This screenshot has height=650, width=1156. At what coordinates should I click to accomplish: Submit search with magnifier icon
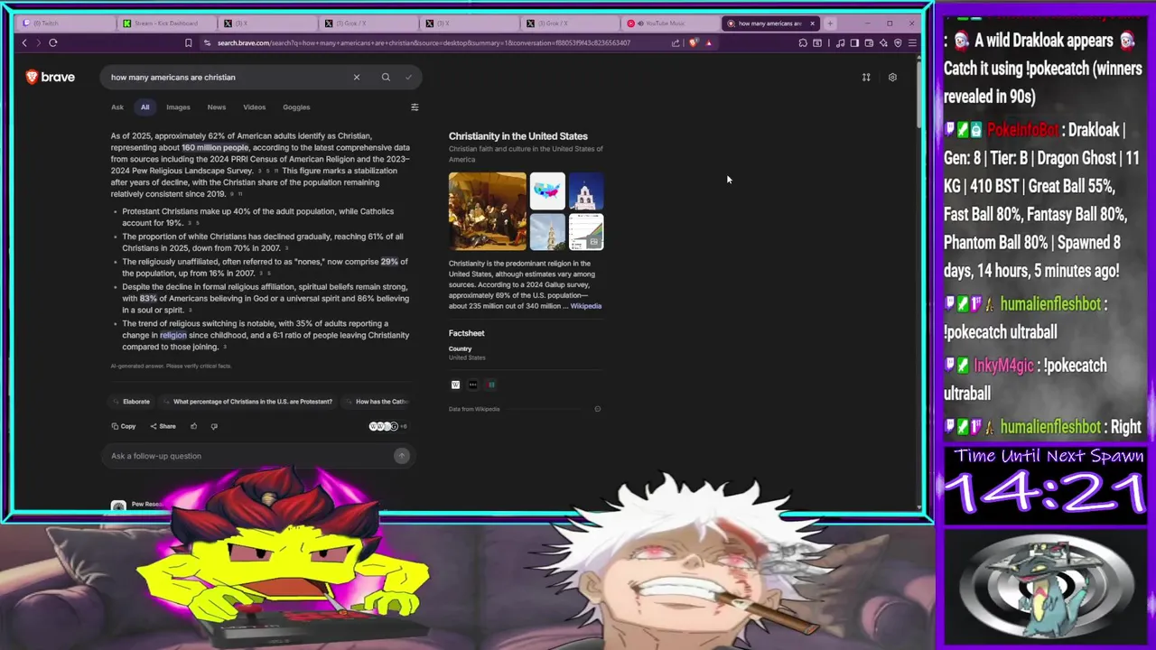pos(386,77)
